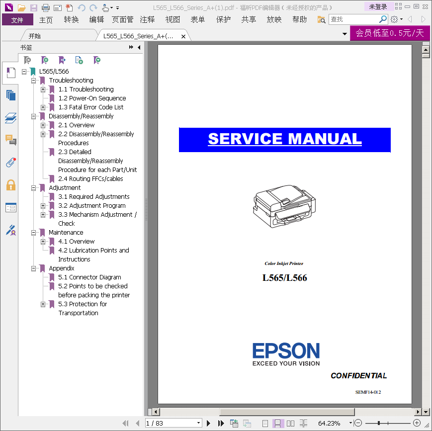Click the save disk icon

(34, 8)
